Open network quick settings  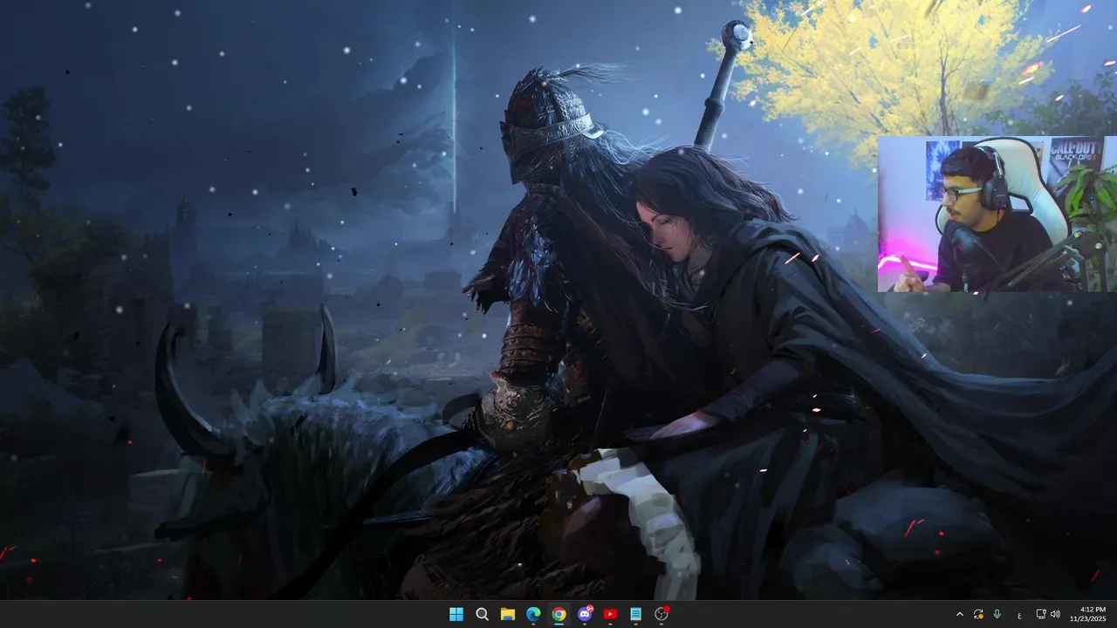1041,614
